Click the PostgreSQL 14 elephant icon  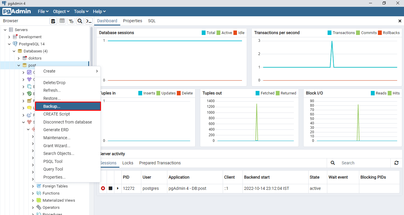15,44
